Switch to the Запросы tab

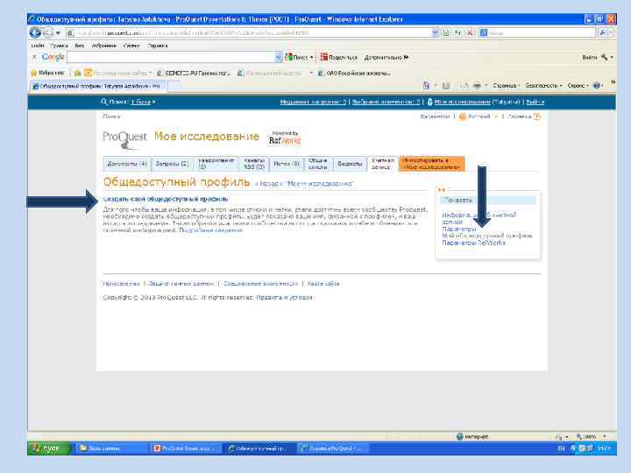[172, 164]
